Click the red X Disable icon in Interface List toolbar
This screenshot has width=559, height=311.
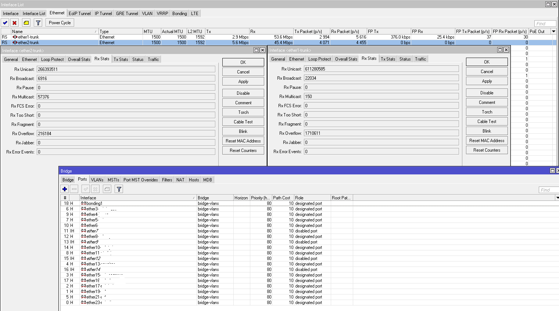coord(15,23)
